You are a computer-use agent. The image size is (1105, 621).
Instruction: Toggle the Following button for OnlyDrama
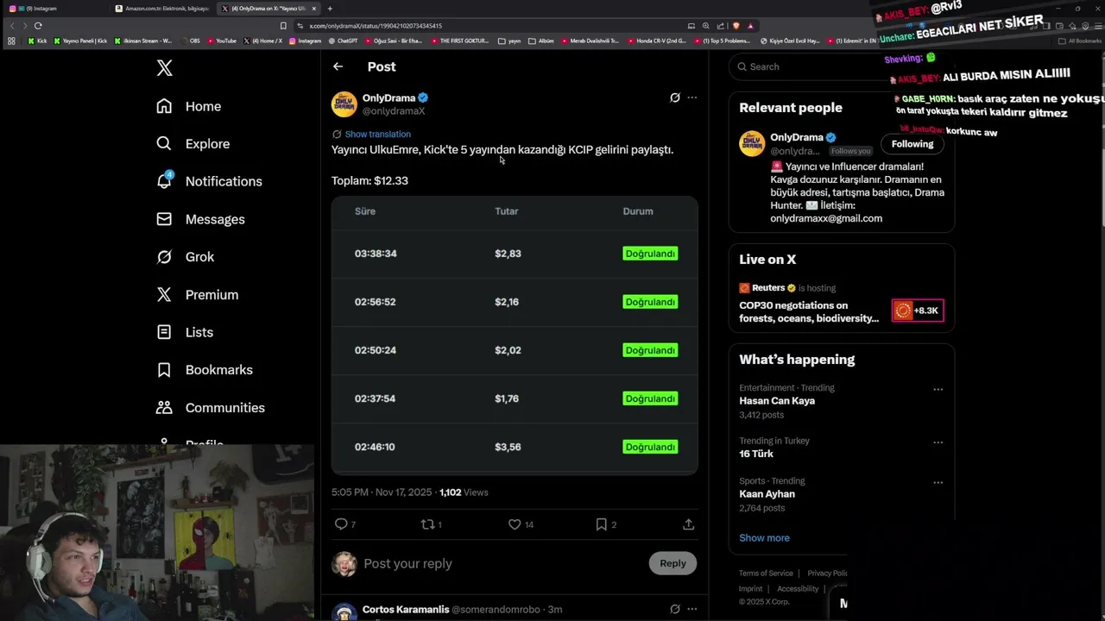click(912, 144)
